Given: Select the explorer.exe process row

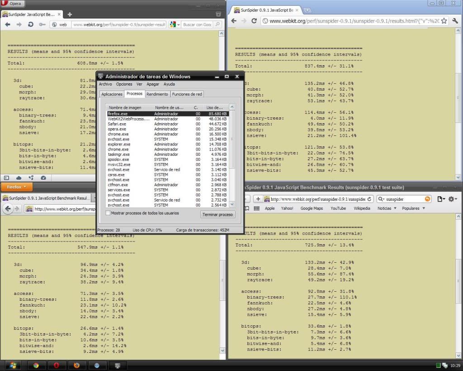Looking at the screenshot, I should click(x=168, y=145).
